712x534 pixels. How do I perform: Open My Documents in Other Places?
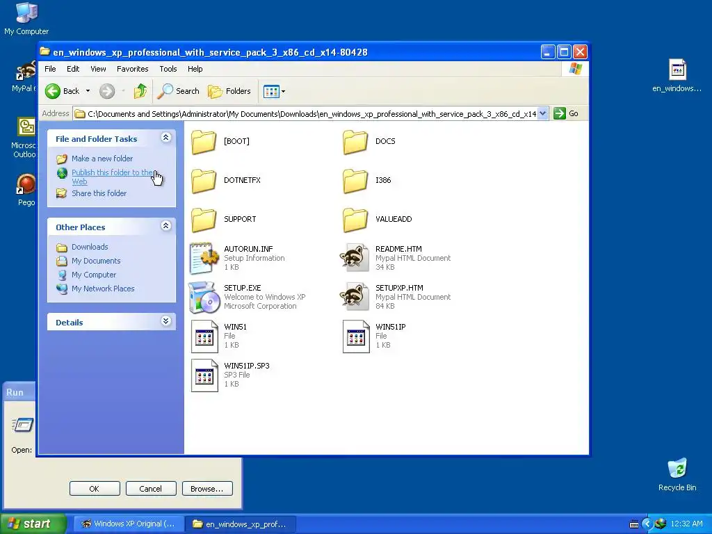point(96,261)
